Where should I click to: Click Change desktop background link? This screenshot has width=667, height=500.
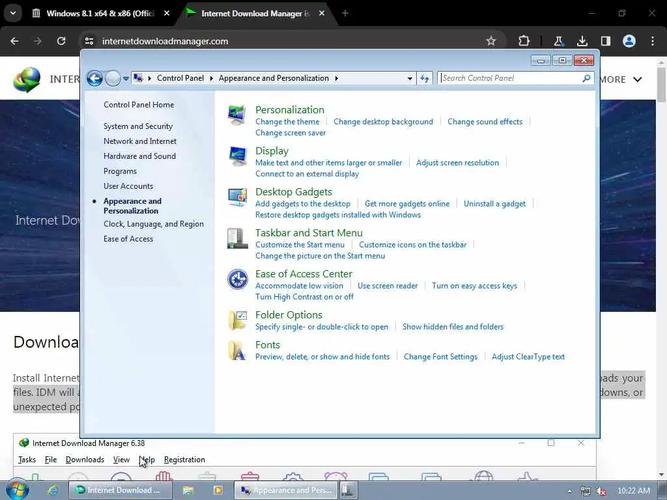tap(383, 122)
